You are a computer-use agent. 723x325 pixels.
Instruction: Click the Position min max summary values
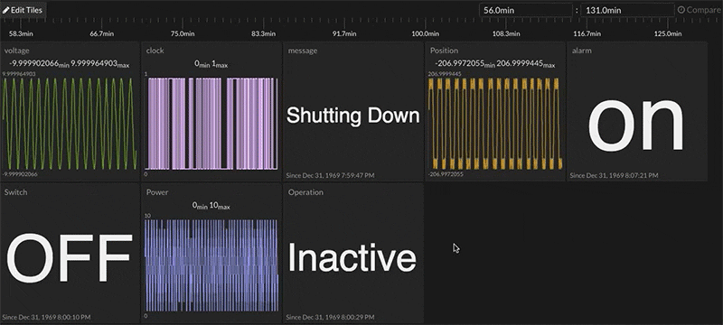[x=495, y=64]
